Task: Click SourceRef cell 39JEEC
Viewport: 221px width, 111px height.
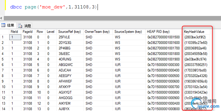Action: 70,54
